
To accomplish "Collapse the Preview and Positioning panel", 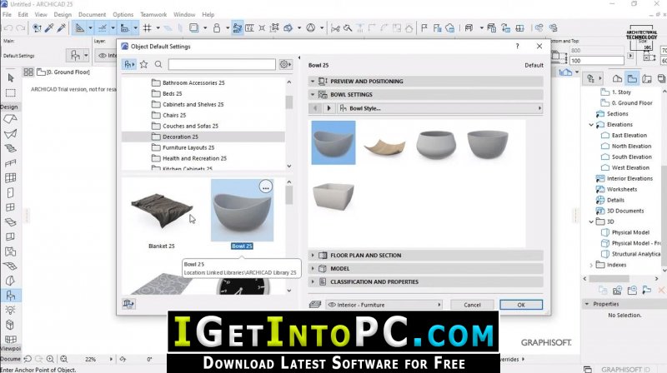I will [313, 81].
